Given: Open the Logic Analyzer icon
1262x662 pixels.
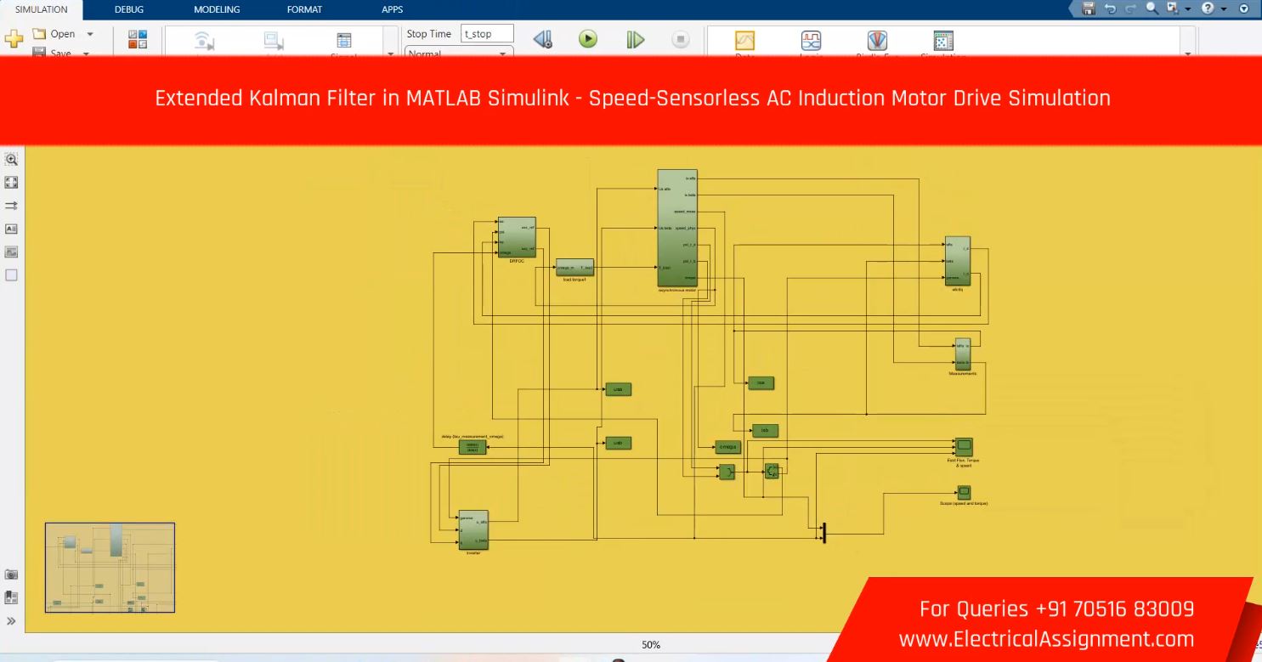Looking at the screenshot, I should tap(811, 41).
